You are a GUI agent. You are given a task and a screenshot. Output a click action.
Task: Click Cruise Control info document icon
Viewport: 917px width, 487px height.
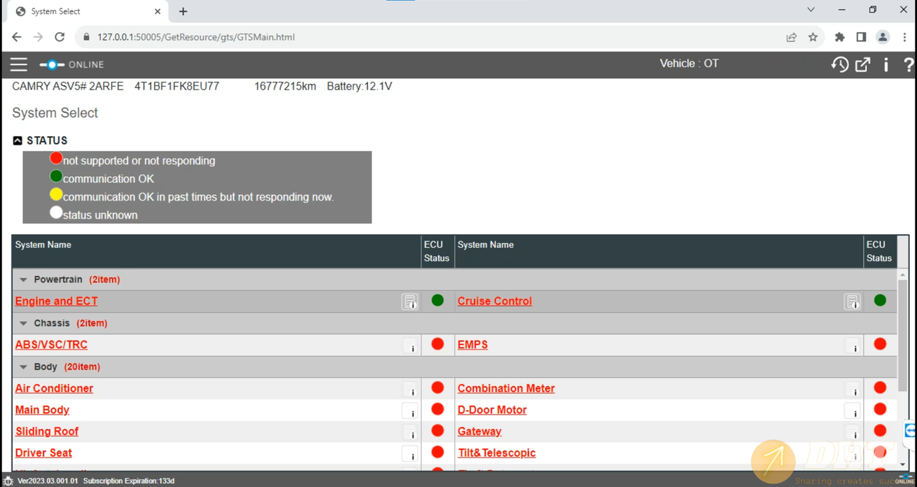[x=853, y=302]
